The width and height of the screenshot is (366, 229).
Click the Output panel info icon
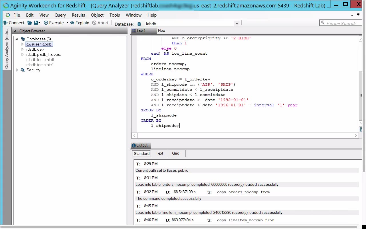click(x=134, y=145)
